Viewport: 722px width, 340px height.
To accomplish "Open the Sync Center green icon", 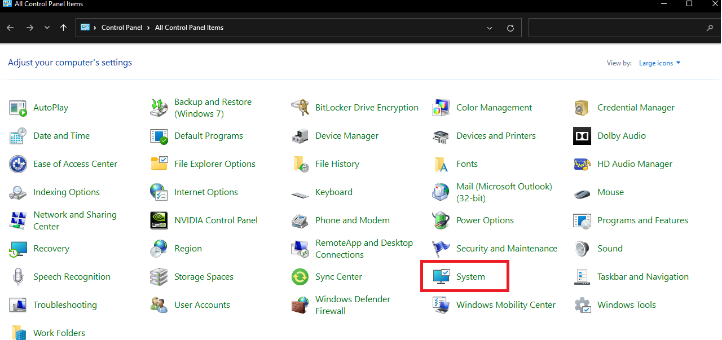I will tap(300, 277).
